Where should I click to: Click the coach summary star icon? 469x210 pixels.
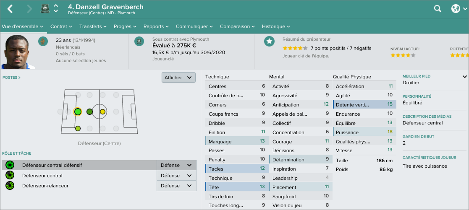click(269, 41)
